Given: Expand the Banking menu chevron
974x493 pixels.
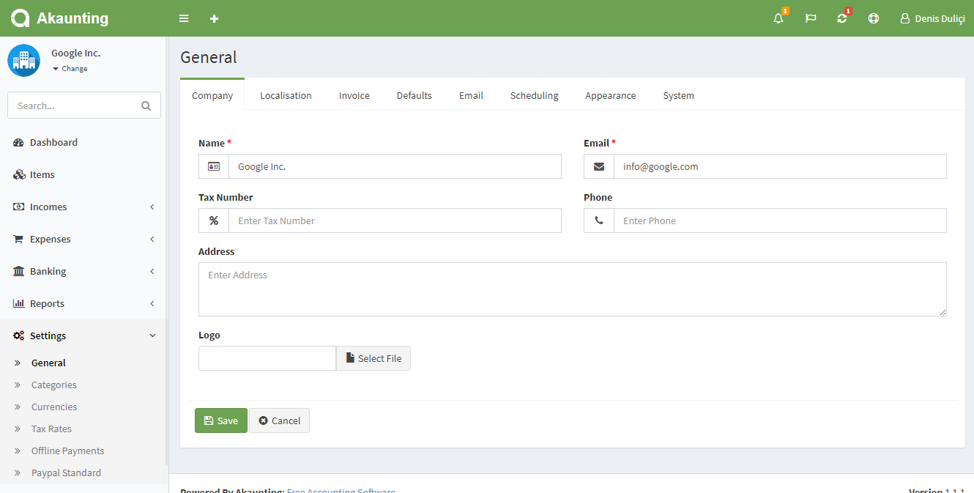Looking at the screenshot, I should point(152,271).
